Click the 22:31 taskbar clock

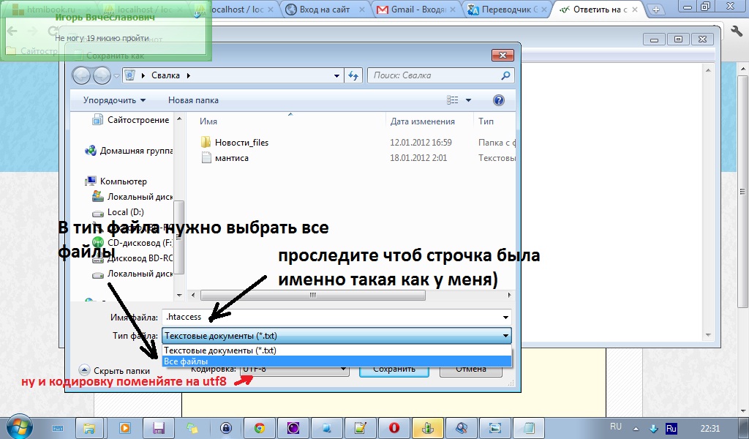pos(710,428)
